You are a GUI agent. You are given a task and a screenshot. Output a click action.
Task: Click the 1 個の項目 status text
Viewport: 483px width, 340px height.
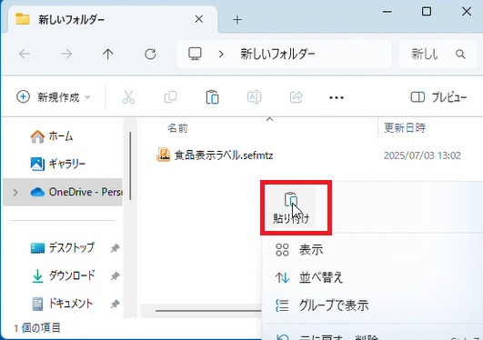pos(37,328)
